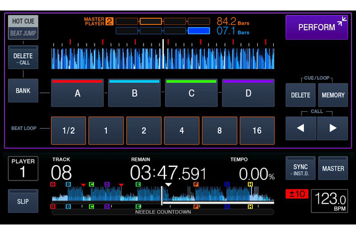Tap hot cue H marker beneath overview waveform
The height and width of the screenshot is (235, 356).
(x=250, y=207)
